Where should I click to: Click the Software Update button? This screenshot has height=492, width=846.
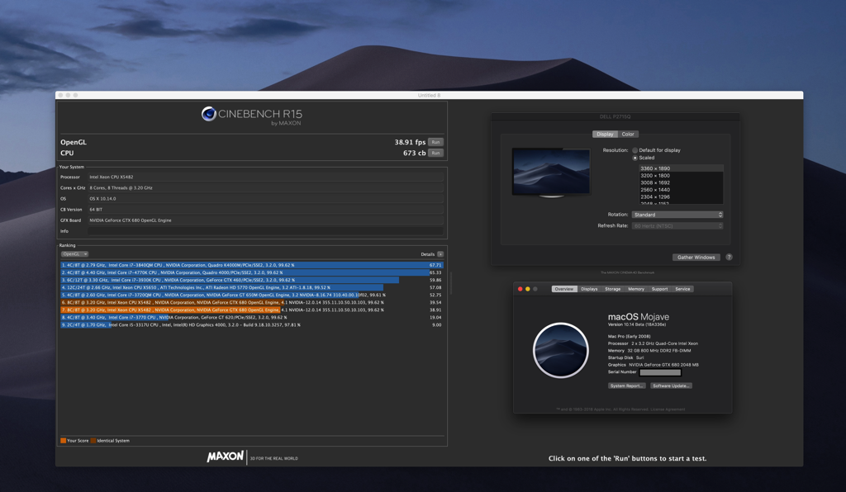pos(671,386)
